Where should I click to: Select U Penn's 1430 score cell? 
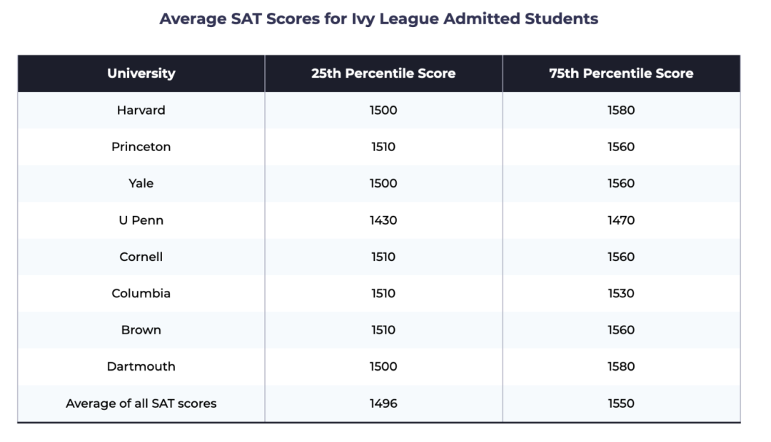pos(383,220)
